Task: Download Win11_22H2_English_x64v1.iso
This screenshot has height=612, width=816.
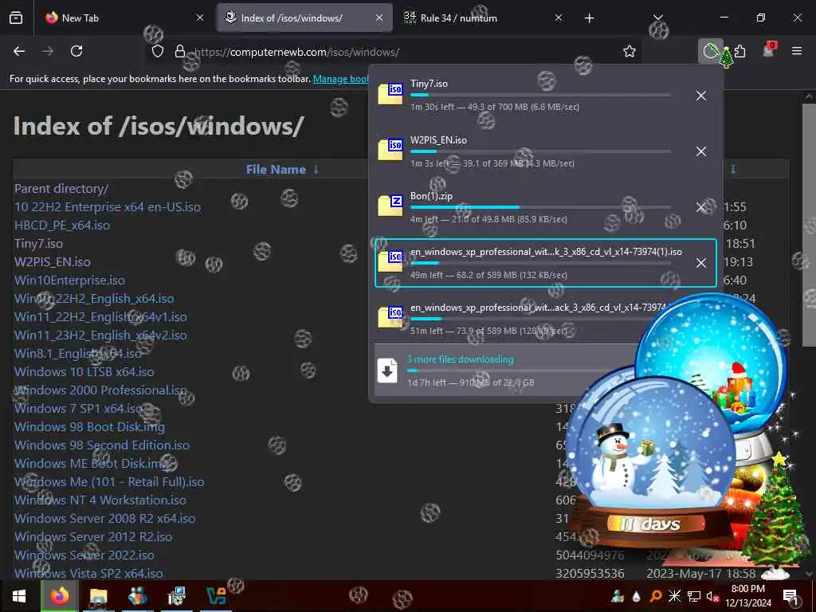Action: pos(100,316)
